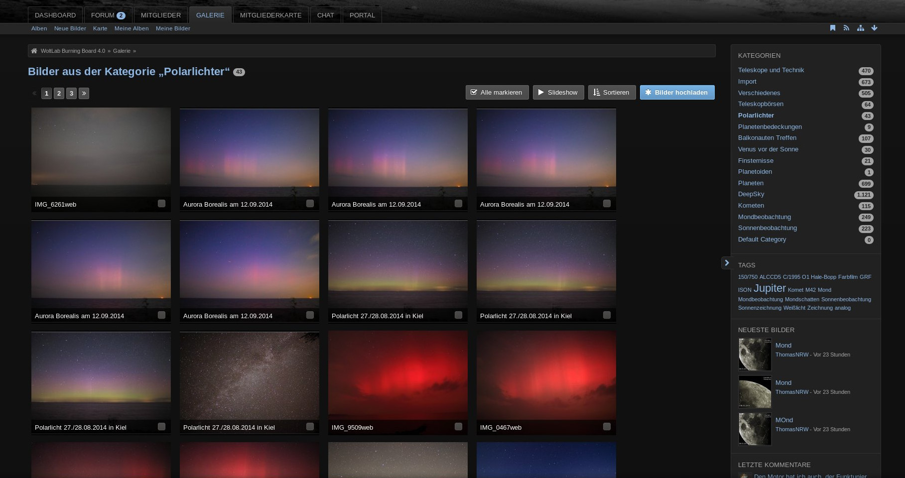
Task: Start the Slideshow
Action: click(x=558, y=93)
